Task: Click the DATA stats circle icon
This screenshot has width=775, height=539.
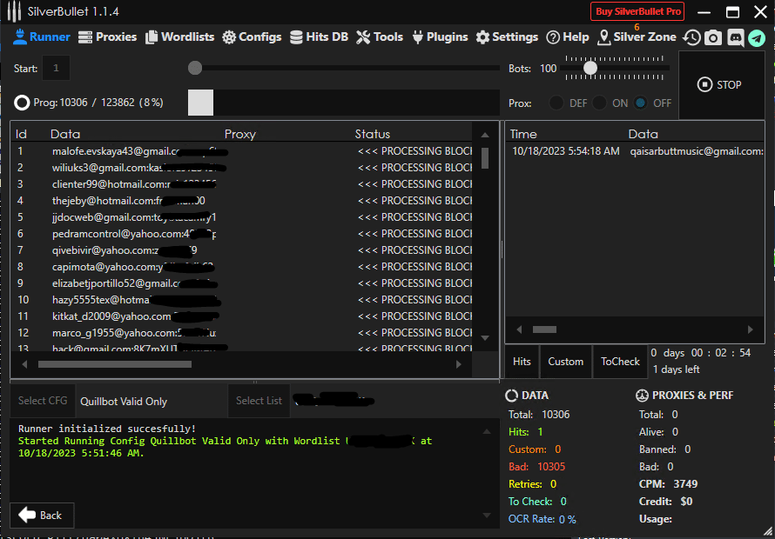Action: (511, 396)
